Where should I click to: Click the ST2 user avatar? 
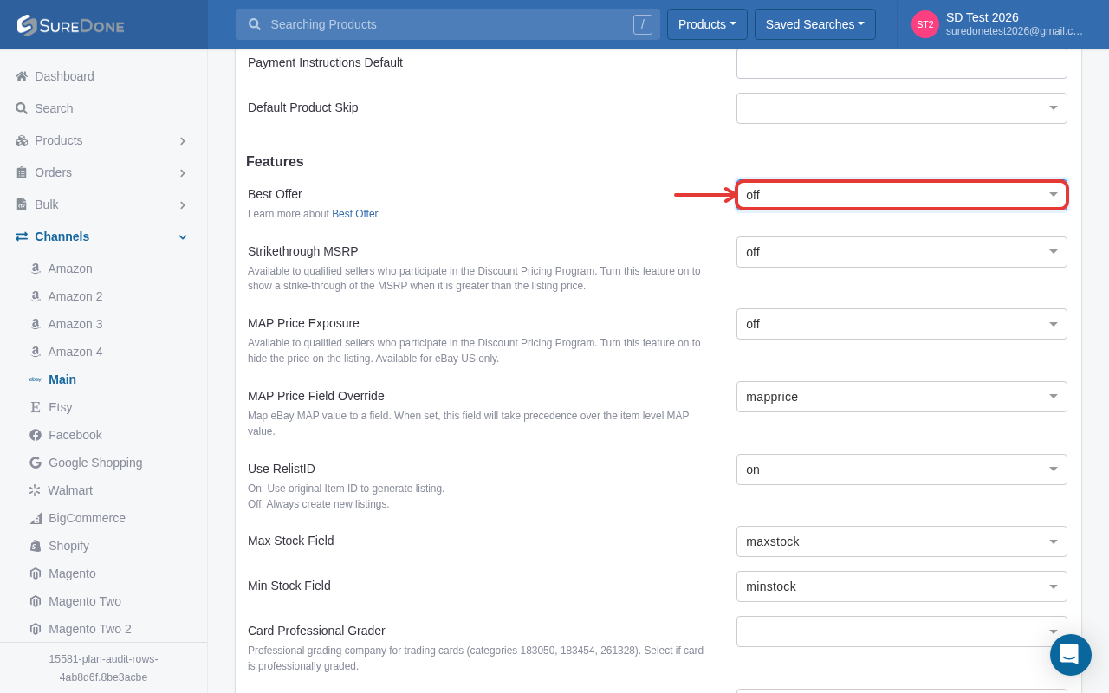(x=925, y=24)
